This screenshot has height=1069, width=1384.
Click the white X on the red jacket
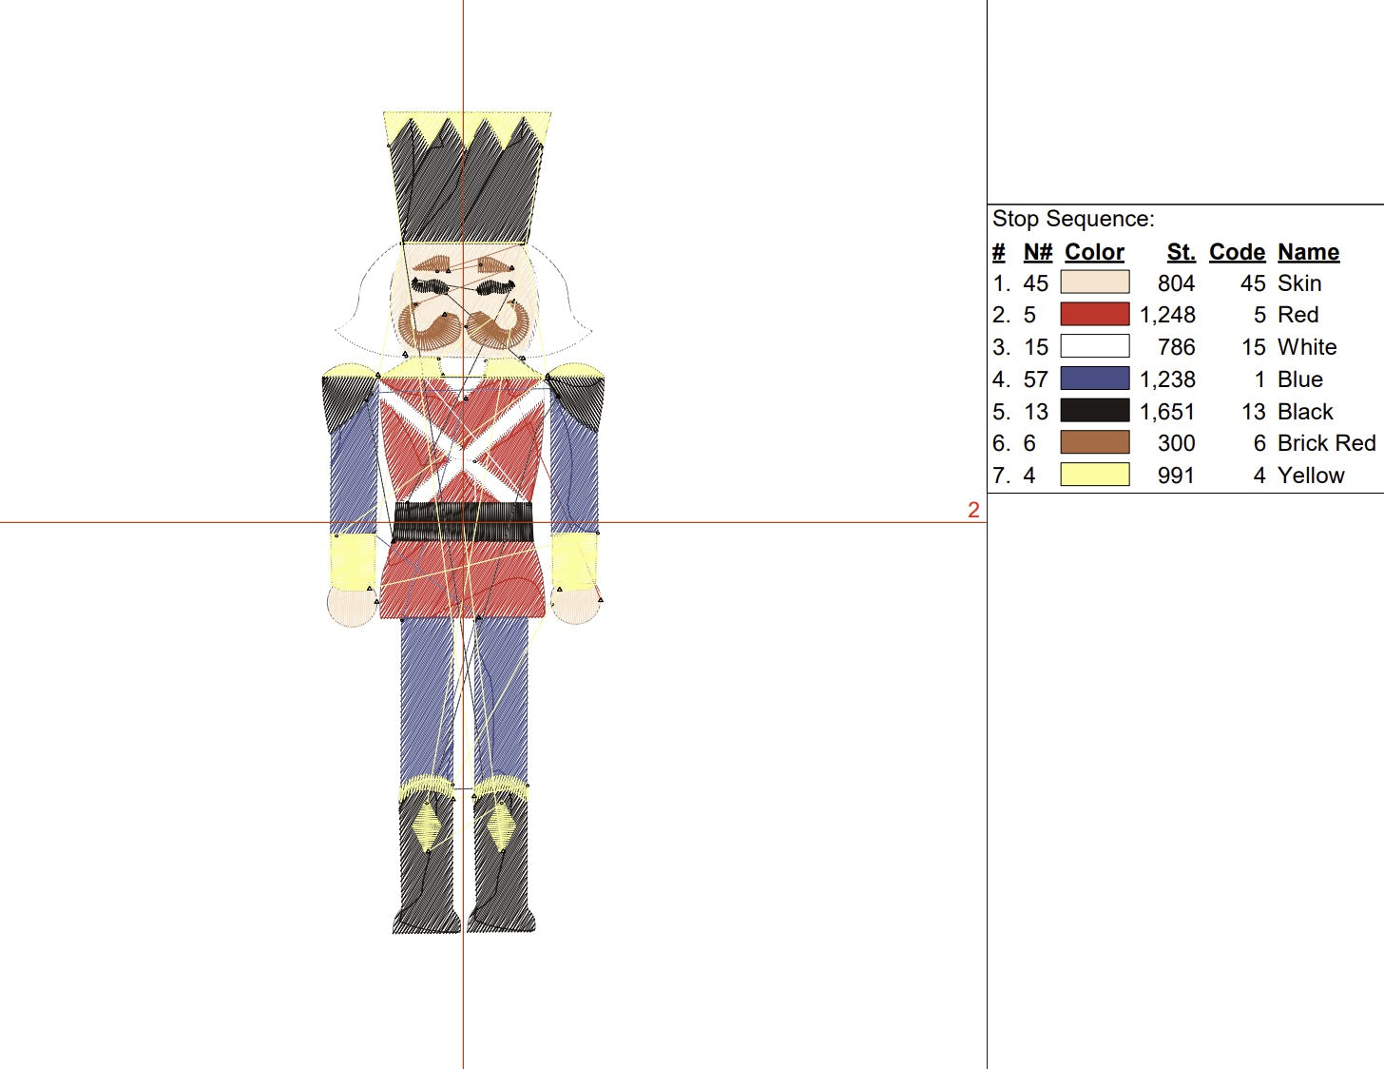(463, 445)
